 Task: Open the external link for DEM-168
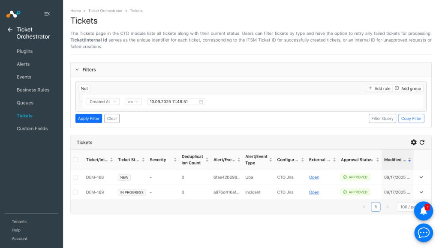pyautogui.click(x=314, y=177)
